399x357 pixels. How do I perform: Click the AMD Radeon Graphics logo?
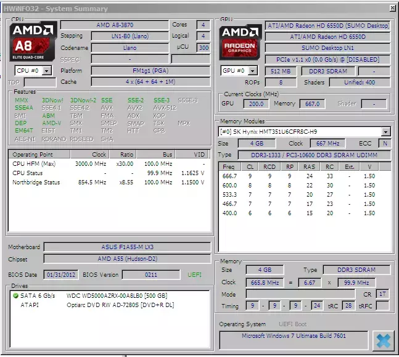pos(240,42)
